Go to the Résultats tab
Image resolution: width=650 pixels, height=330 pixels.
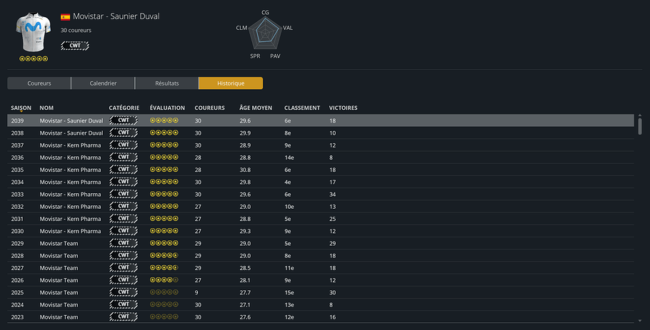pos(166,83)
